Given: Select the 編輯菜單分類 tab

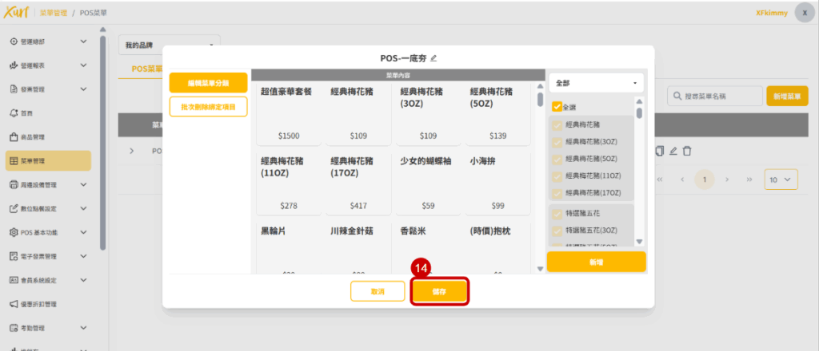Looking at the screenshot, I should (208, 83).
